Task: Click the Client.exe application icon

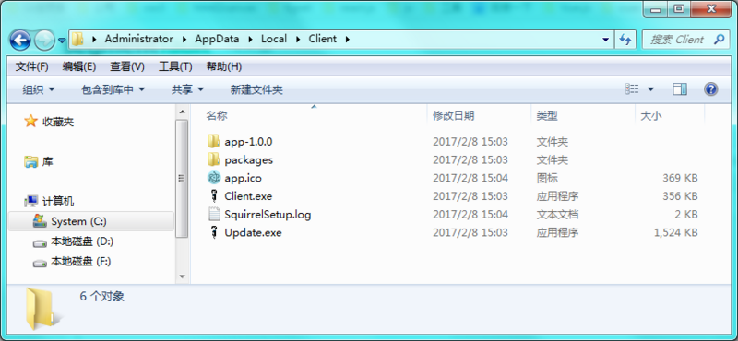Action: (214, 196)
